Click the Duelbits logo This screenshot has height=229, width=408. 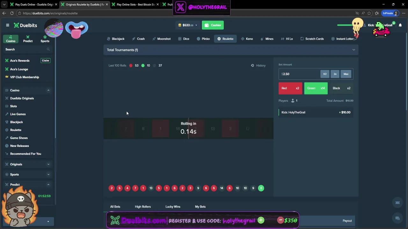(25, 25)
